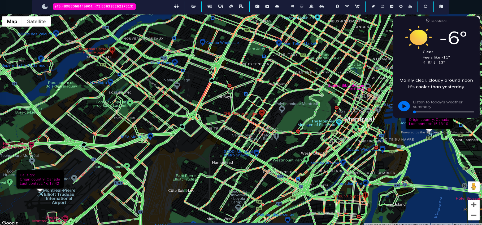The image size is (482, 225).
Task: Click 'Origin country: Canada' in airport callsign popup
Action: (x=40, y=179)
